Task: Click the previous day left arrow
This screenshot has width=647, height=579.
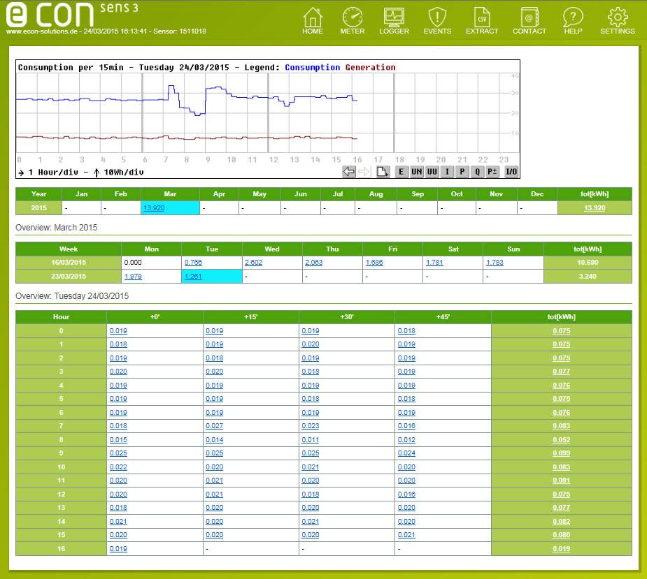Action: click(349, 172)
